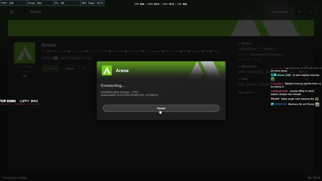Open the www.discord.gg/fivemarena link
The image size is (322, 181).
point(266,54)
